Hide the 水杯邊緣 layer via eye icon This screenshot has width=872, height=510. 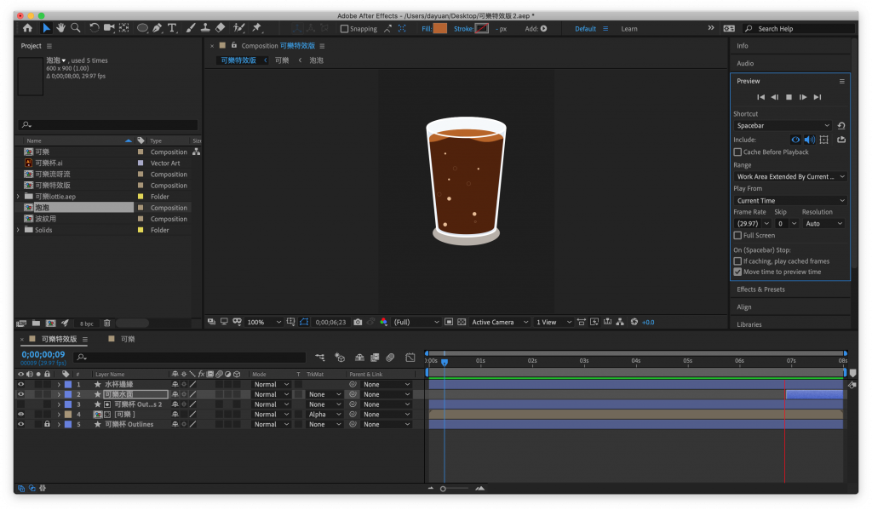[21, 385]
